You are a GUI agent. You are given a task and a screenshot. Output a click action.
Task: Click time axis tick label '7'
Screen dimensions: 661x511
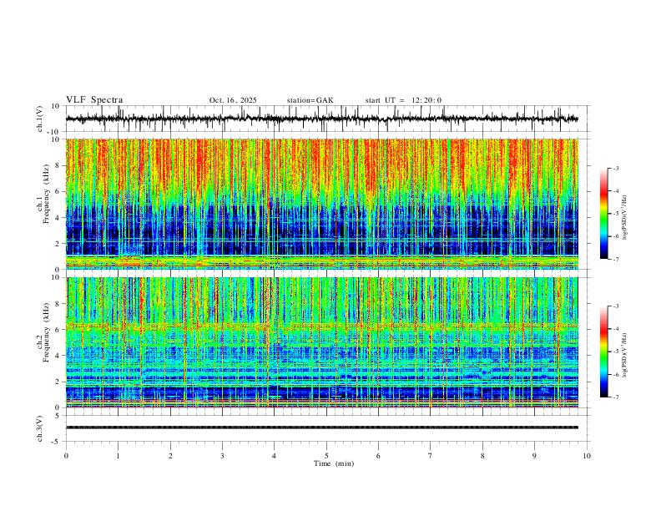pyautogui.click(x=431, y=456)
